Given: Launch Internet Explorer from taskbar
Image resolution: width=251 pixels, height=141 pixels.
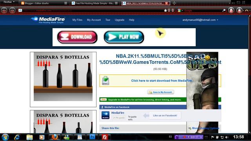Looking at the screenshot, I should click(17, 137).
